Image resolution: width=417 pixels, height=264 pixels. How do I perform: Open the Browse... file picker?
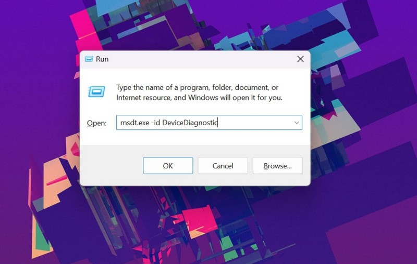pos(278,166)
